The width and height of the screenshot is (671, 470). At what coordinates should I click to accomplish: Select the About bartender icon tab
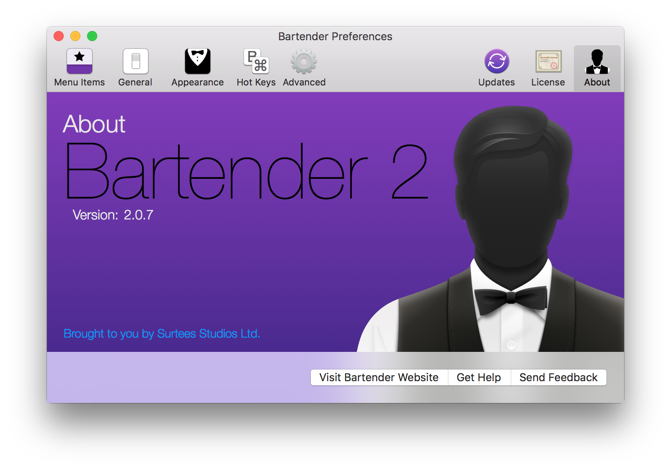point(597,68)
